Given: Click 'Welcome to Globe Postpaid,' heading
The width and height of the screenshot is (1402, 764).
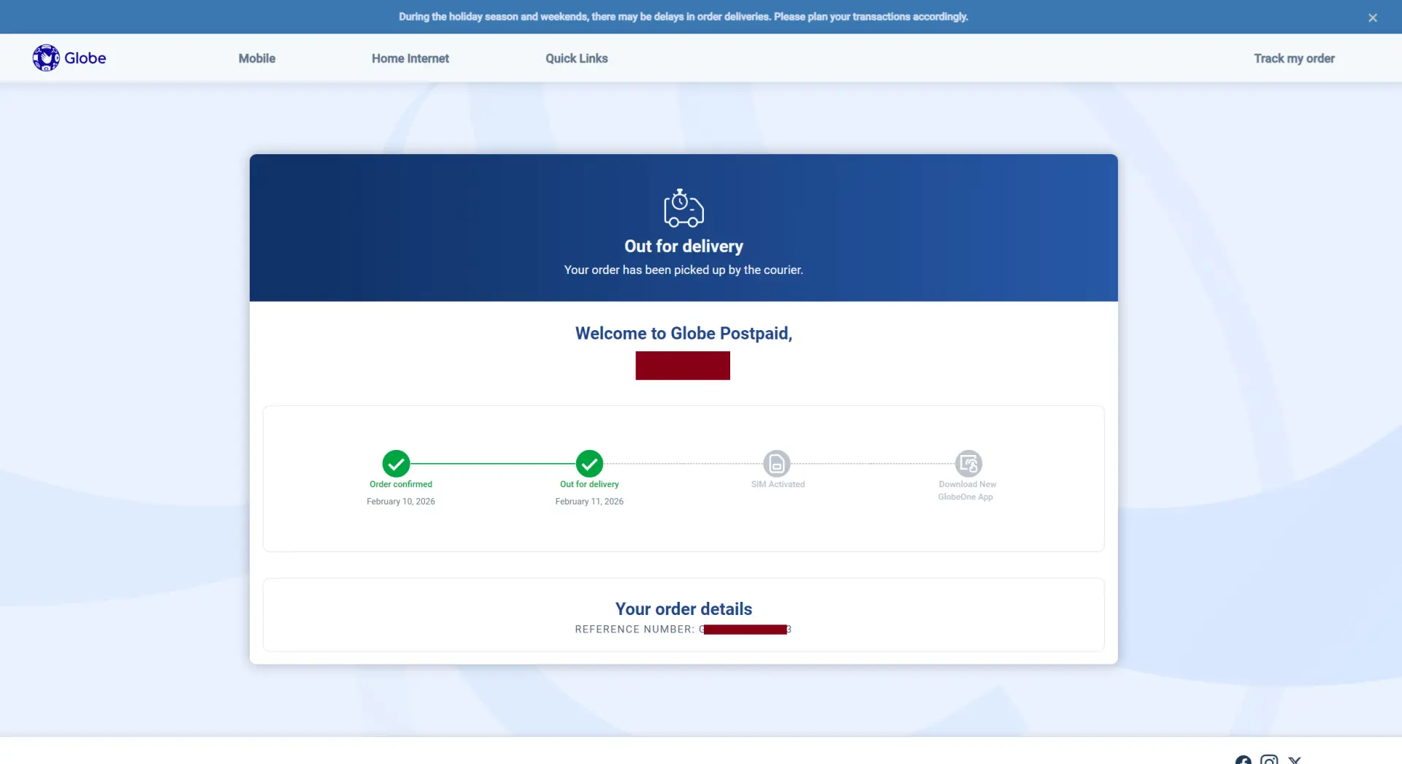Looking at the screenshot, I should point(683,333).
